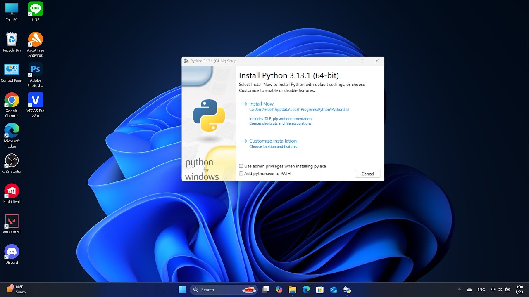This screenshot has height=297, width=529.
Task: Open the Wi-Fi network tray icon
Action: (493, 290)
